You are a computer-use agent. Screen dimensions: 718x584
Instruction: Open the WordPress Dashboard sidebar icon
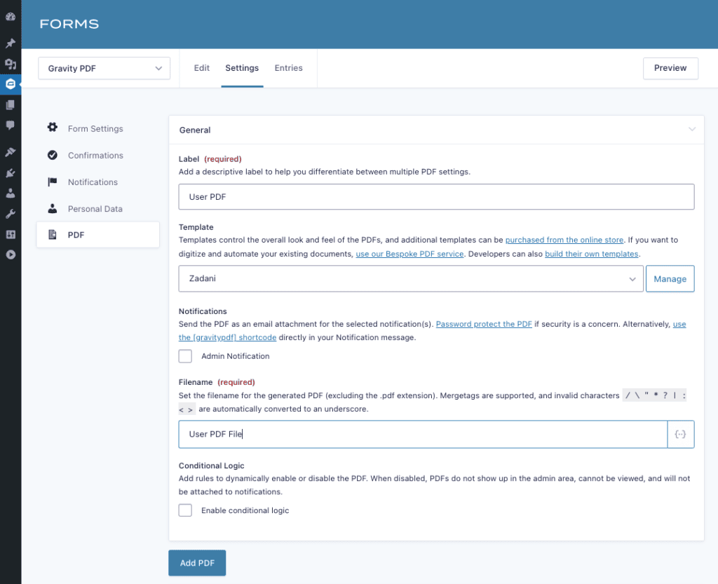pyautogui.click(x=10, y=17)
